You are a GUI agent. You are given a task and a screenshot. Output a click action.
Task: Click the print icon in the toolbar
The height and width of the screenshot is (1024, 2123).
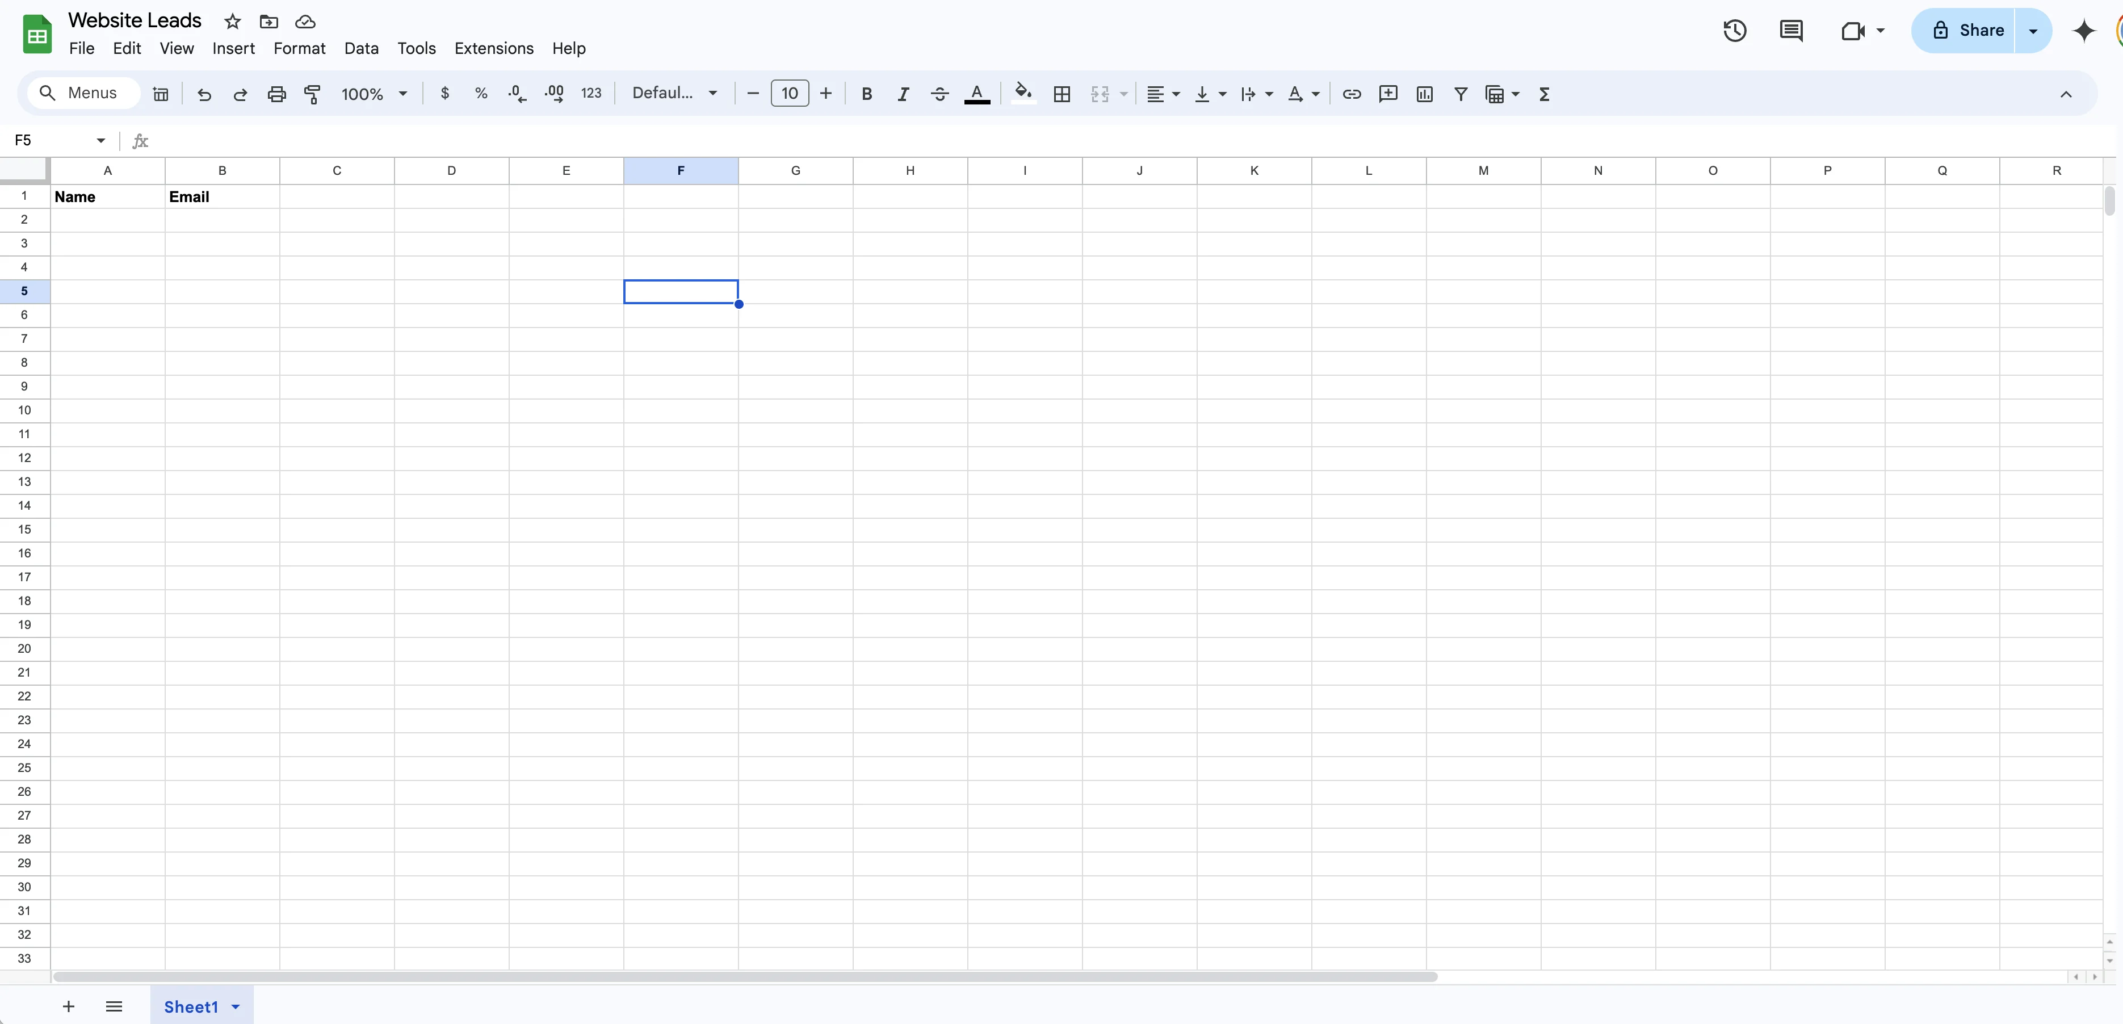(x=276, y=94)
